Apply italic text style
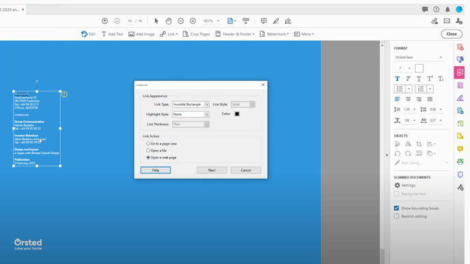470x264 pixels. (408, 78)
